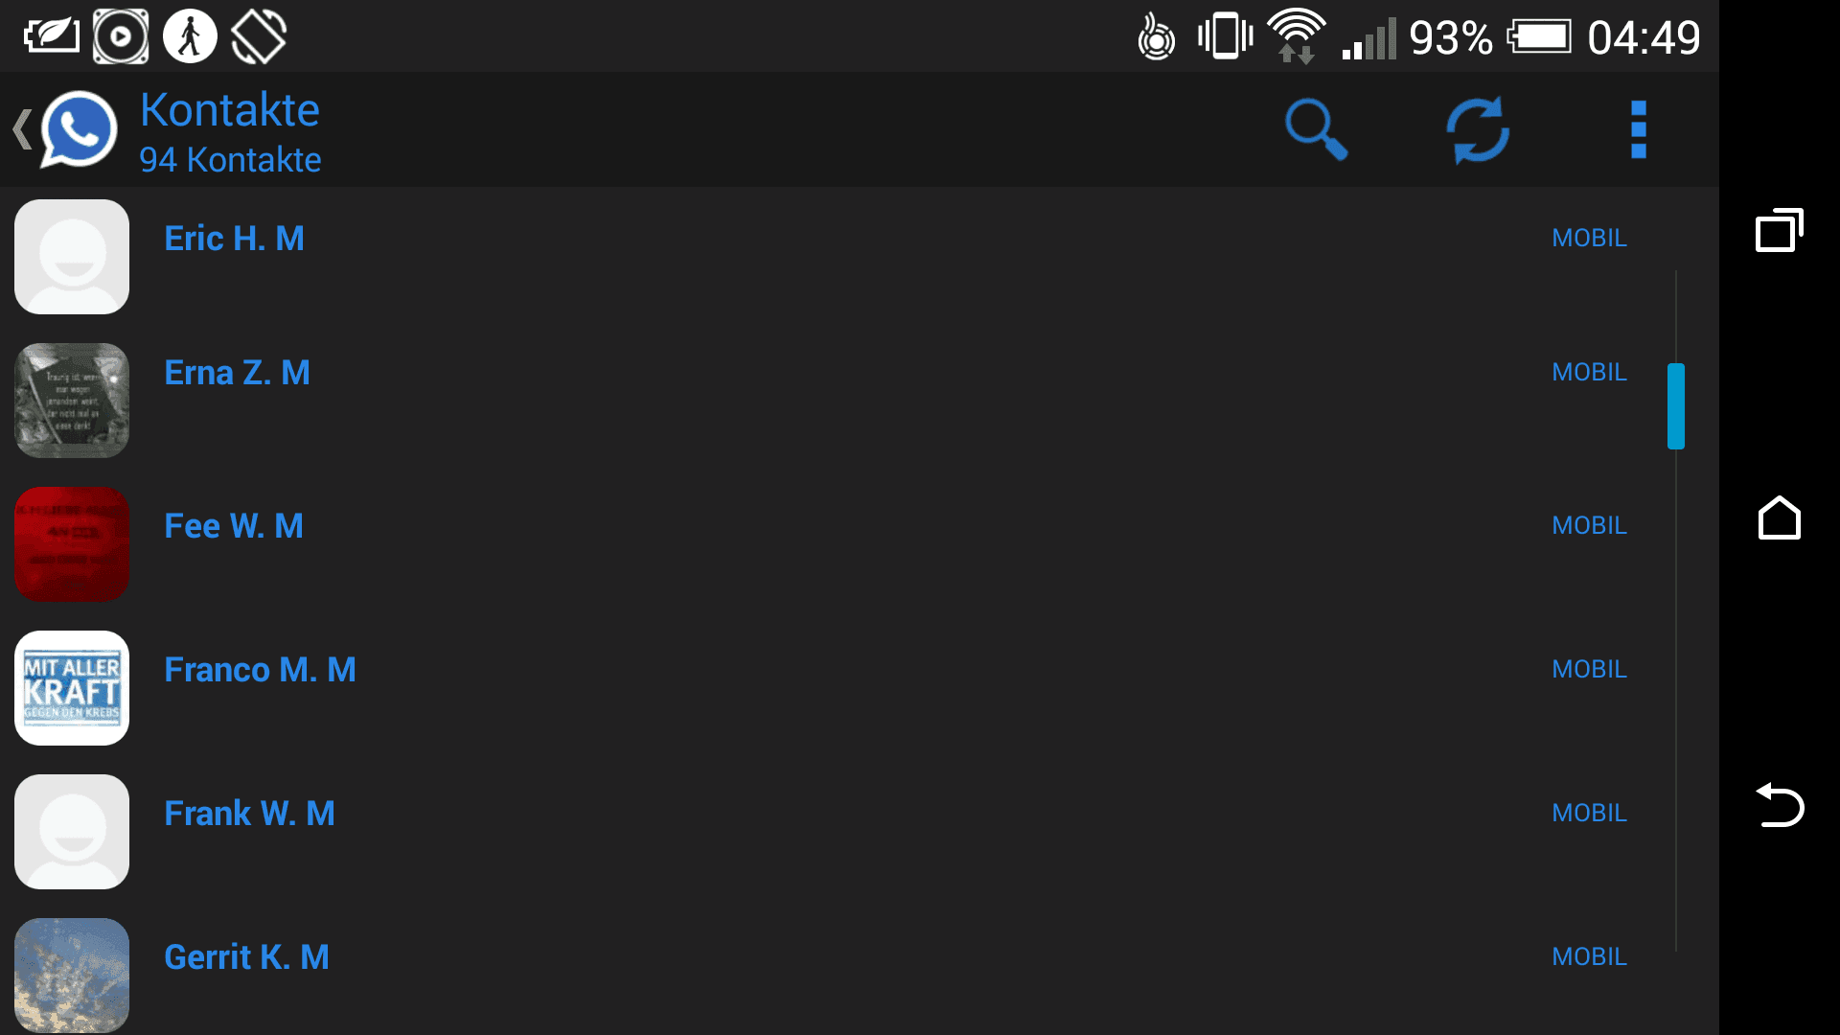
Task: Tap the WhatsApp logo to go back
Action: pos(79,129)
